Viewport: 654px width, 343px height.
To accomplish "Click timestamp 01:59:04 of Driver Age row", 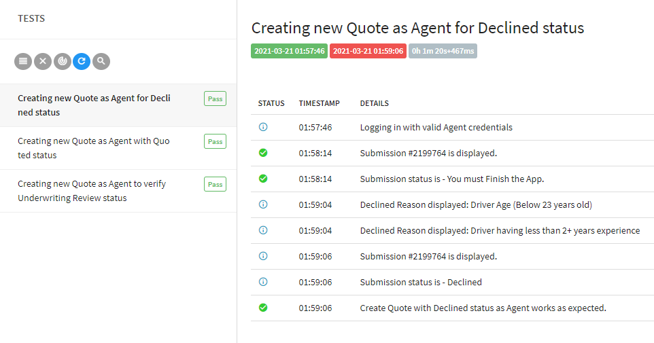I will point(315,205).
